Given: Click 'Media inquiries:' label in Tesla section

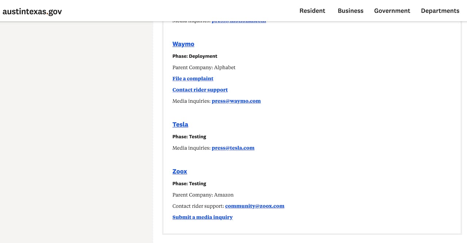Looking at the screenshot, I should point(192,148).
